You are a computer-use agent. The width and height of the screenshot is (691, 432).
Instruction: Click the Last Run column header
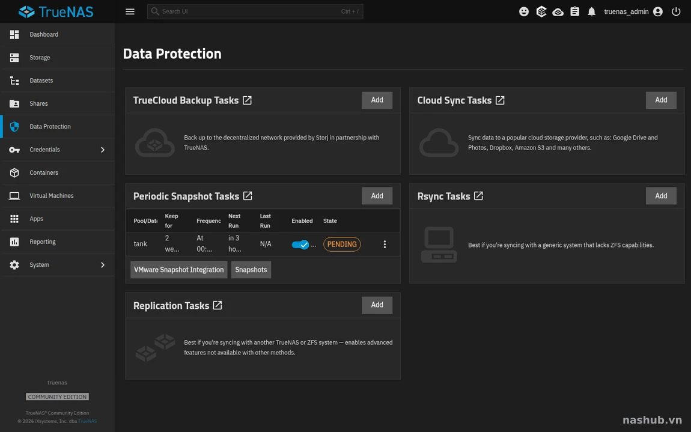click(266, 221)
